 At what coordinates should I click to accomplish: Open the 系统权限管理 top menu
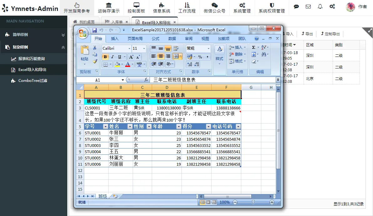tap(272, 8)
